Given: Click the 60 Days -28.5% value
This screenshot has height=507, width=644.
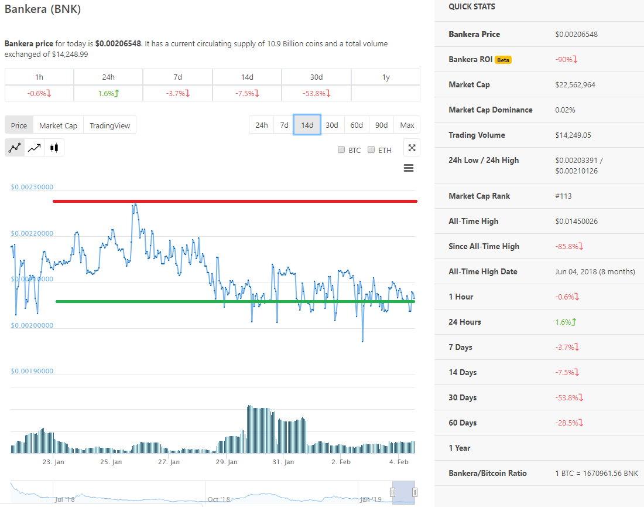Looking at the screenshot, I should coord(569,423).
